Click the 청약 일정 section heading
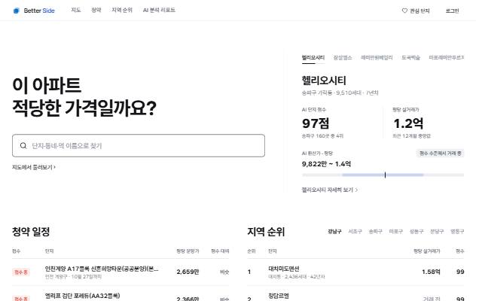The width and height of the screenshot is (482, 301). click(31, 232)
